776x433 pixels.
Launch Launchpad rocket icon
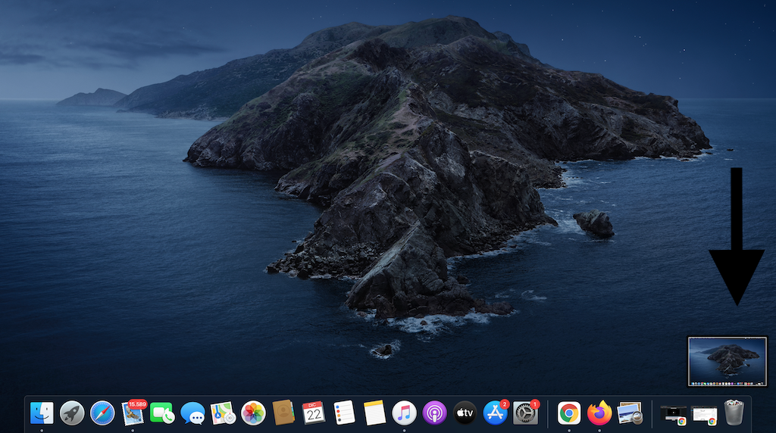coord(72,413)
